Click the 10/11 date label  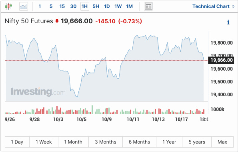coord(133,120)
